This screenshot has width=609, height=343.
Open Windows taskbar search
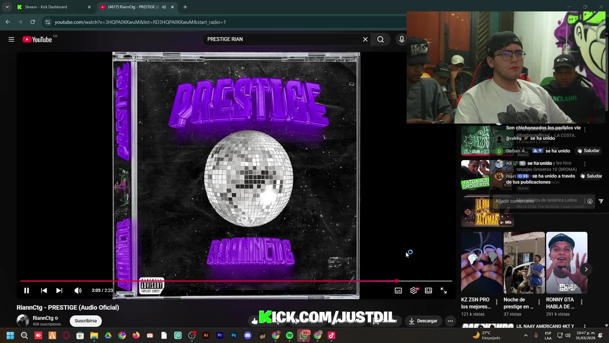[x=24, y=335]
